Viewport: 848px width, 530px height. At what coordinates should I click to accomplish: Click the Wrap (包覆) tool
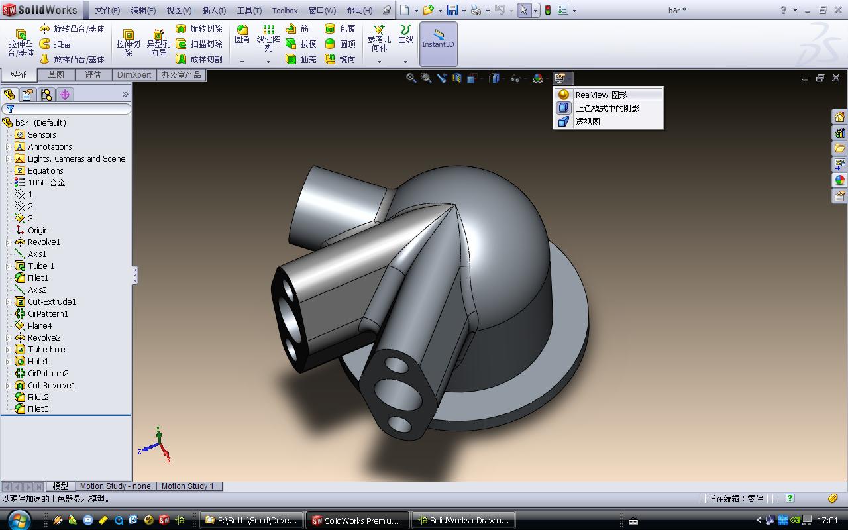[x=341, y=29]
